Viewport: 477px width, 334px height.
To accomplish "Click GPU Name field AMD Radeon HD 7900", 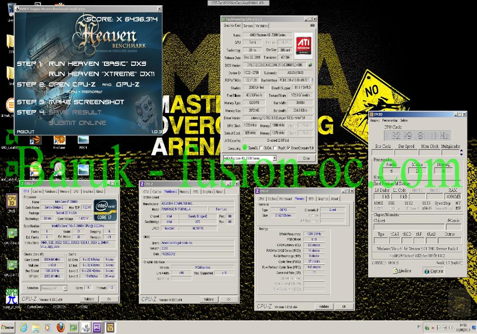I will [x=268, y=35].
